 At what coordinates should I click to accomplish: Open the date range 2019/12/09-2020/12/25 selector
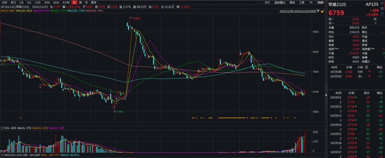click(x=298, y=11)
